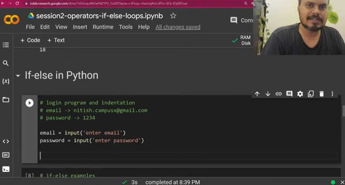Click the green connection status dot
The width and height of the screenshot is (345, 185).
coord(333,182)
